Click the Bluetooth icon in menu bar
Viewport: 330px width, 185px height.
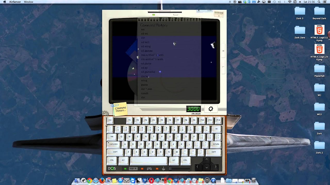point(284,2)
